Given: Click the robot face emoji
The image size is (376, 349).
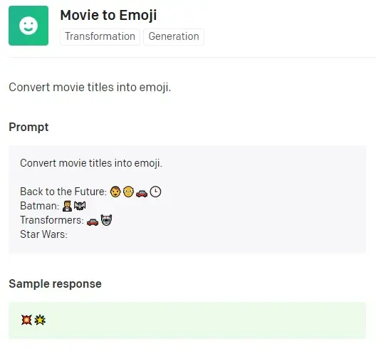Looking at the screenshot, I should coord(106,220).
